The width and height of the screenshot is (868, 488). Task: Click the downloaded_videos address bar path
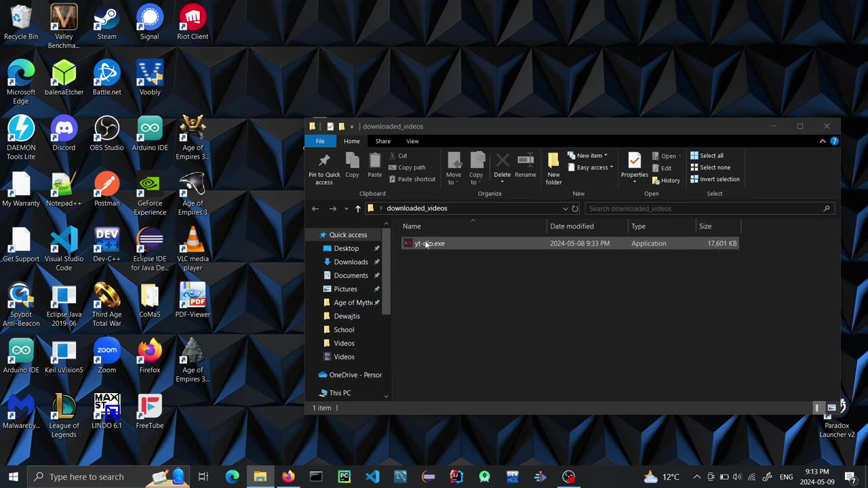click(x=417, y=209)
